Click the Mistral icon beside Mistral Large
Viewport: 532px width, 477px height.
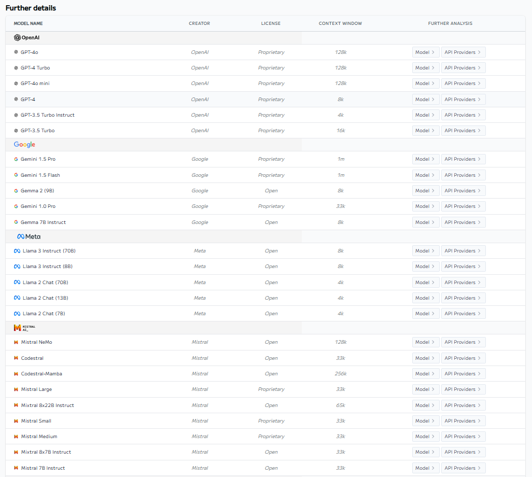16,389
